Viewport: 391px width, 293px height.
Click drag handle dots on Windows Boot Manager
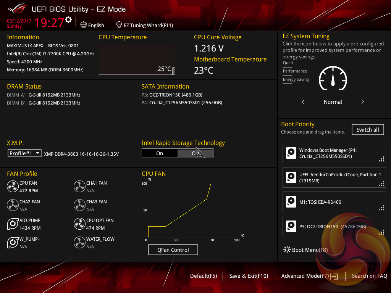[x=381, y=159]
